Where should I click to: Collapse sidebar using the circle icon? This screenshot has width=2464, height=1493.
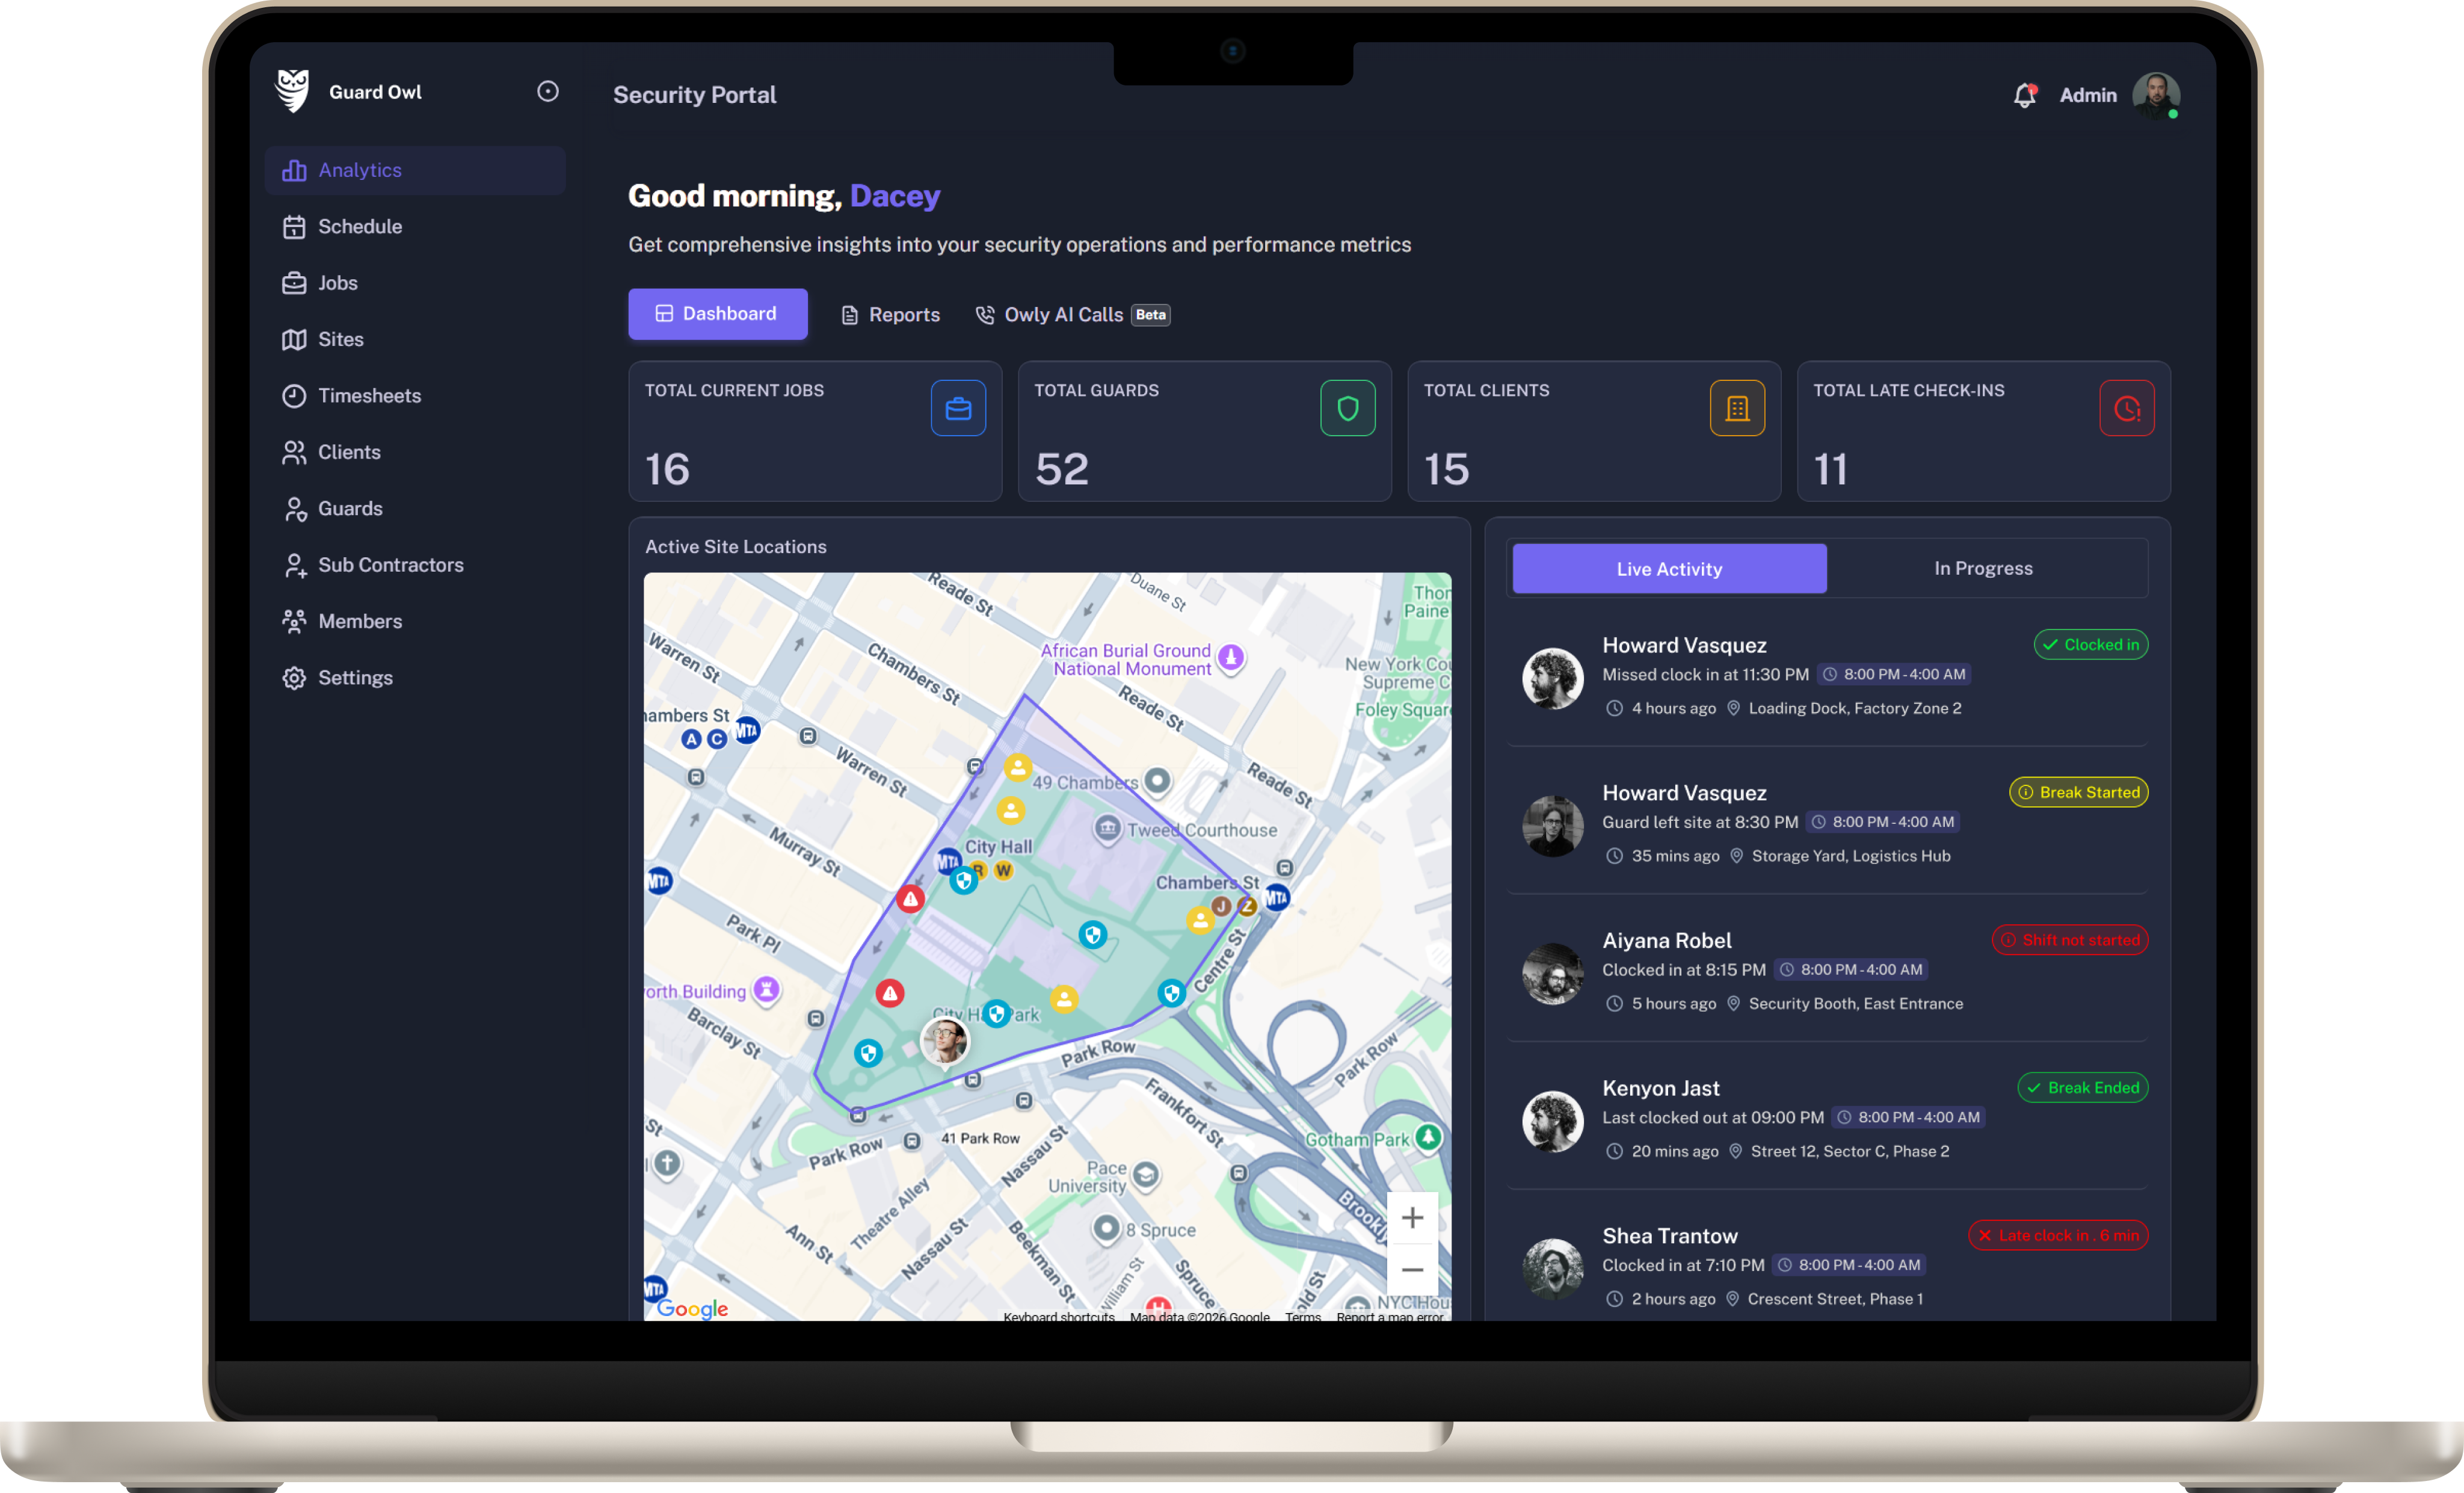547,91
